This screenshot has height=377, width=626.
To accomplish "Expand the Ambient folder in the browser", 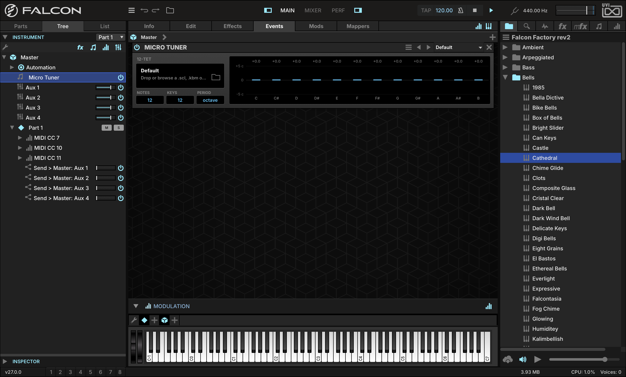I will point(505,48).
